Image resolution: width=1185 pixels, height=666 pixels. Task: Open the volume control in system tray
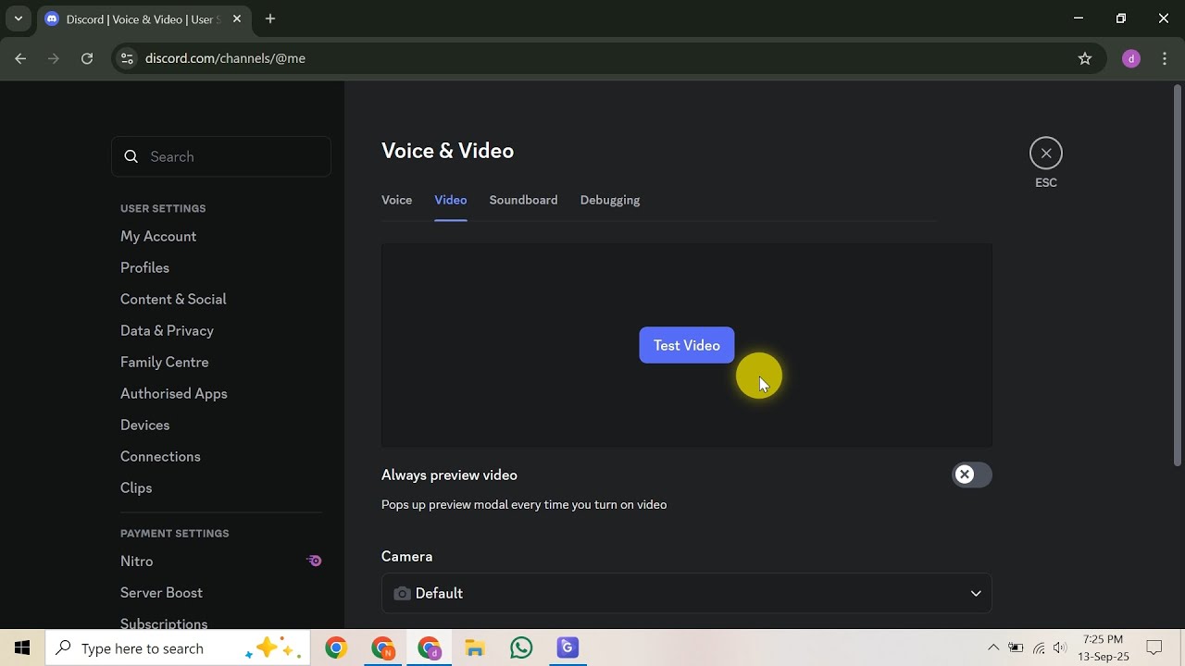pyautogui.click(x=1060, y=648)
